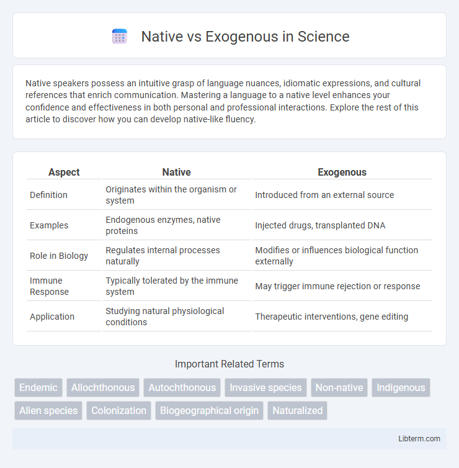Select the Examples row label
The height and width of the screenshot is (468, 459).
click(49, 225)
